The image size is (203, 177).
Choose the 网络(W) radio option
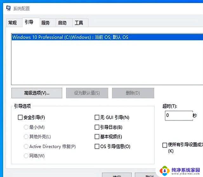click(26, 156)
